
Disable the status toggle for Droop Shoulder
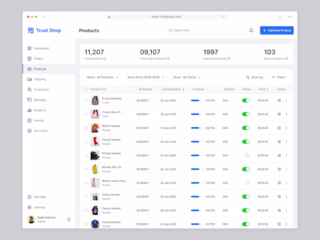pyautogui.click(x=246, y=100)
